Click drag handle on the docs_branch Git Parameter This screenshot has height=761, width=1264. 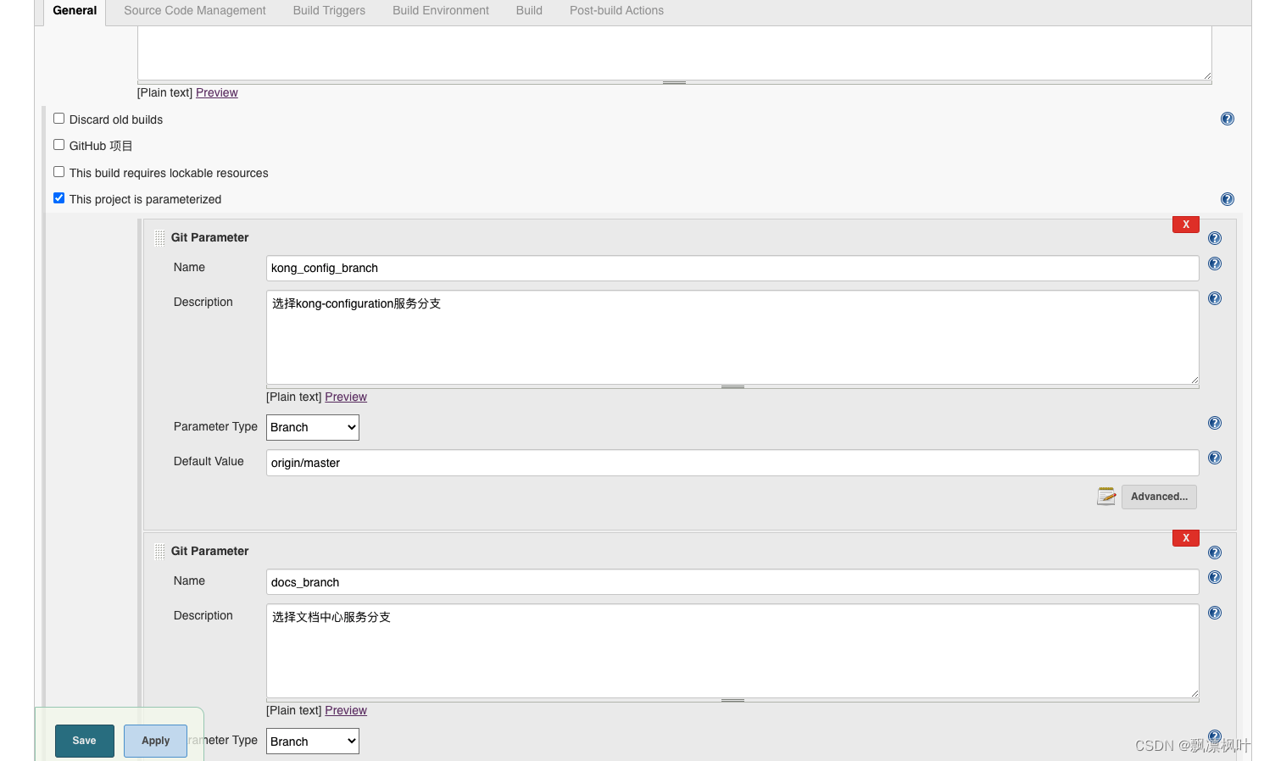[159, 551]
